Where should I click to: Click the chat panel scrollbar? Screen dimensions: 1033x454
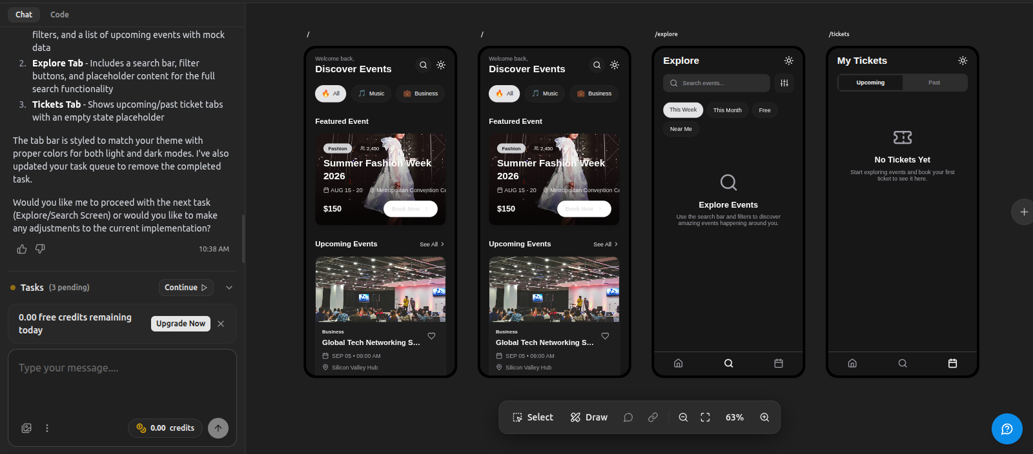243,239
